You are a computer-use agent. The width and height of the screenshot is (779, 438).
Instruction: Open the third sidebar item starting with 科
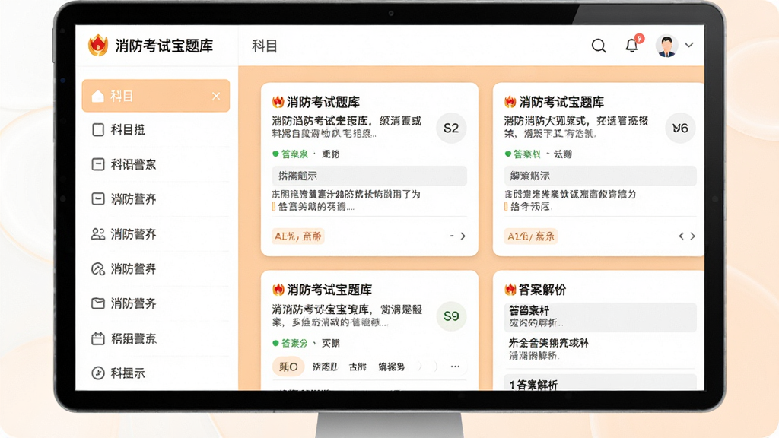tap(156, 164)
